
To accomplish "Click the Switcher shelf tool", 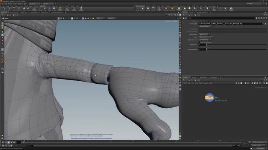I will [225, 9].
